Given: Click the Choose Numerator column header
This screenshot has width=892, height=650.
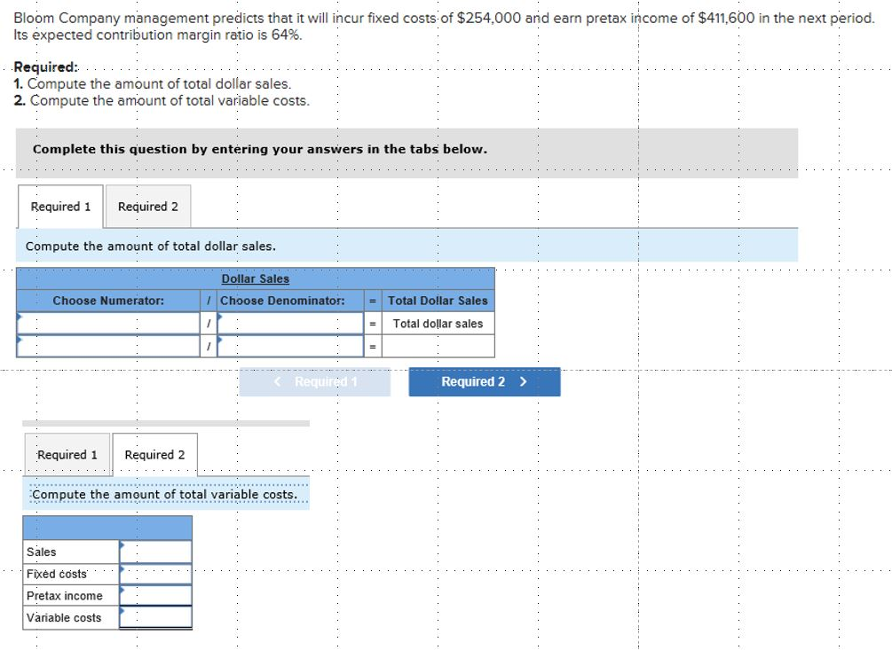Looking at the screenshot, I should tap(108, 301).
